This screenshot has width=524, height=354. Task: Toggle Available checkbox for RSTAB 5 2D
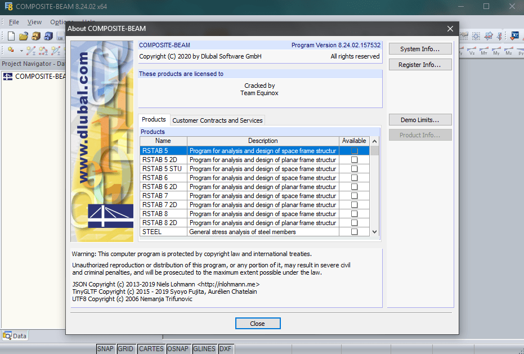(354, 160)
